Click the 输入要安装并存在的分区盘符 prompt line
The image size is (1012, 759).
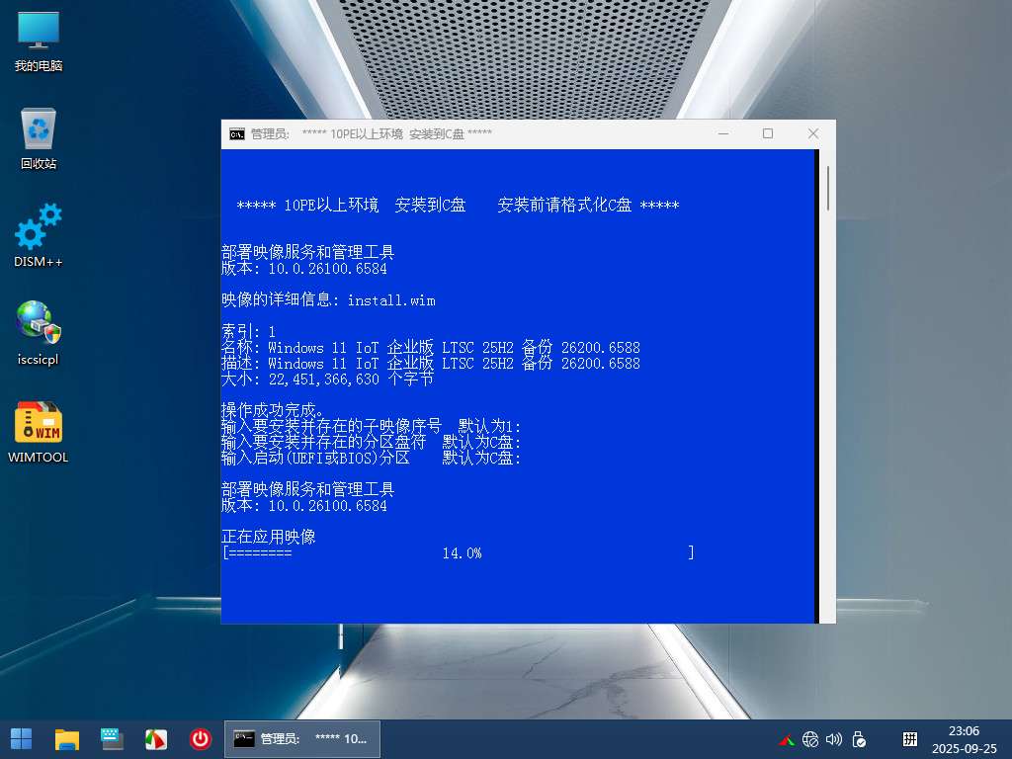pyautogui.click(x=372, y=442)
